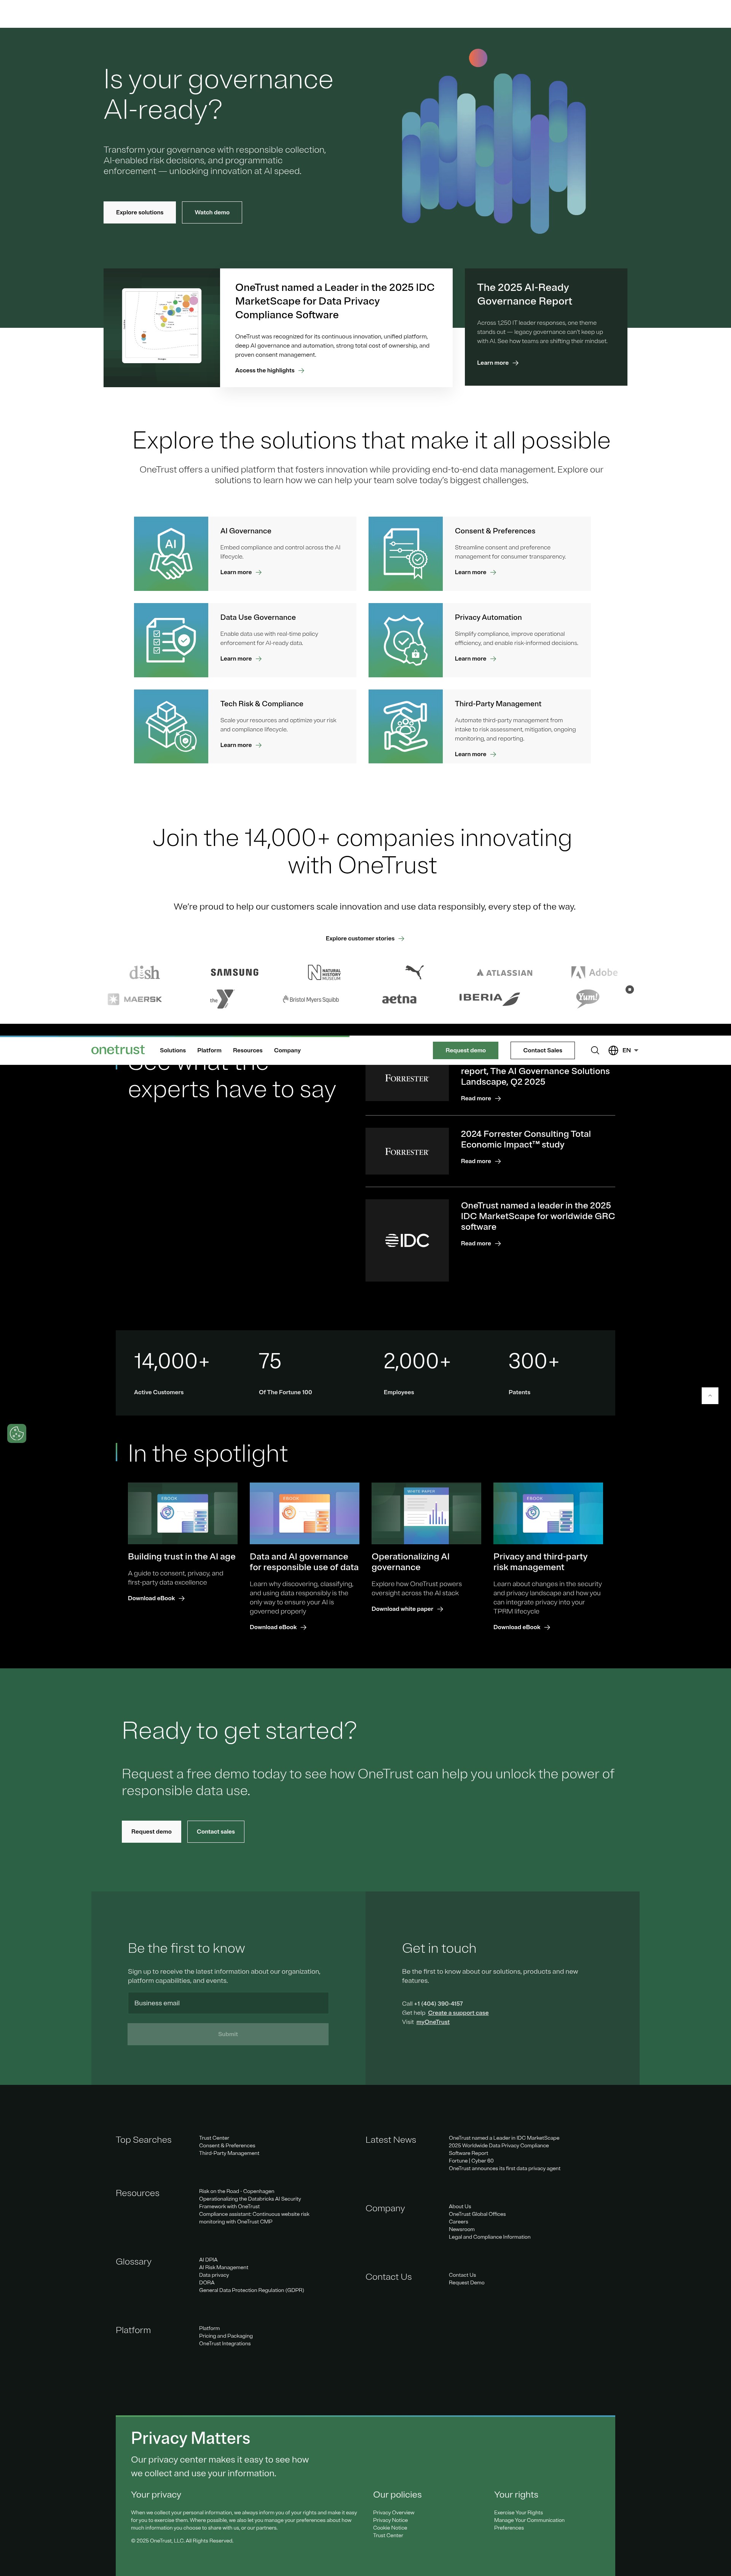The image size is (731, 2576).
Task: Click AI DPIA glossary footer link
Action: click(x=208, y=2260)
